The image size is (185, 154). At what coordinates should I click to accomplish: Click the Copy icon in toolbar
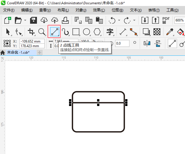pos(88,20)
